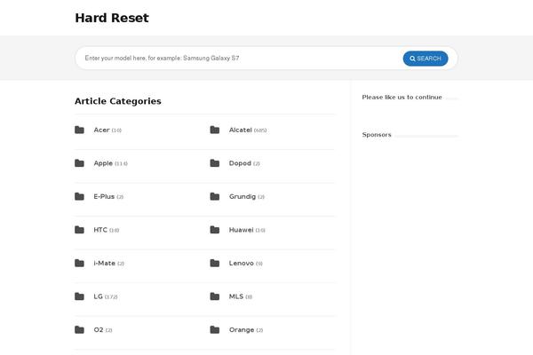Click the 'Please like us to continue' text
This screenshot has width=533, height=355.
click(x=402, y=97)
